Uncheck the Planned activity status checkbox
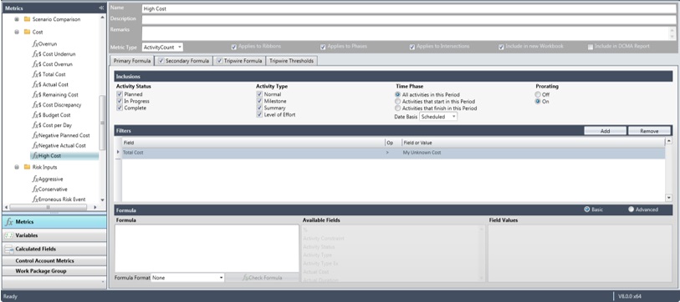 click(120, 94)
